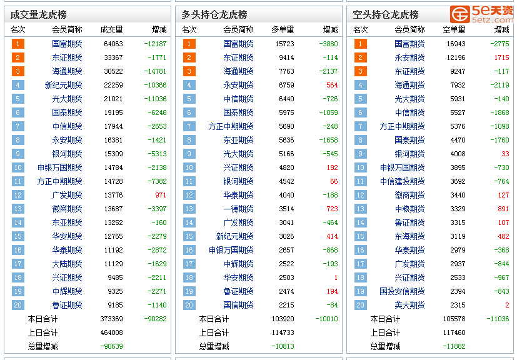This screenshot has width=517, height=360.
Task: Select the change value -12187
Action: (x=155, y=44)
